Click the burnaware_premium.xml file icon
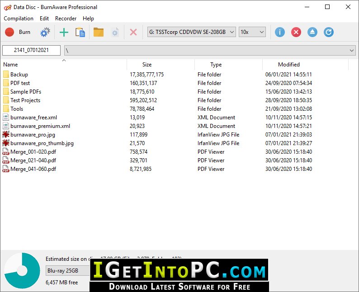Screen dimensions: 359x292 pos(6,126)
